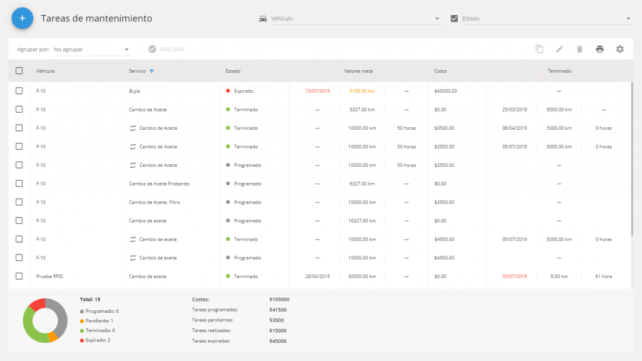
Task: Click the copy task icon in toolbar
Action: (539, 49)
